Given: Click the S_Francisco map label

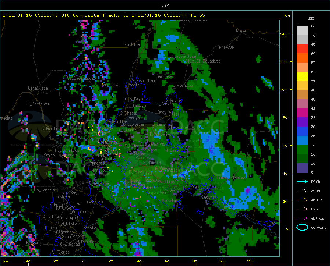Looking at the screenshot, I should pos(144,81).
